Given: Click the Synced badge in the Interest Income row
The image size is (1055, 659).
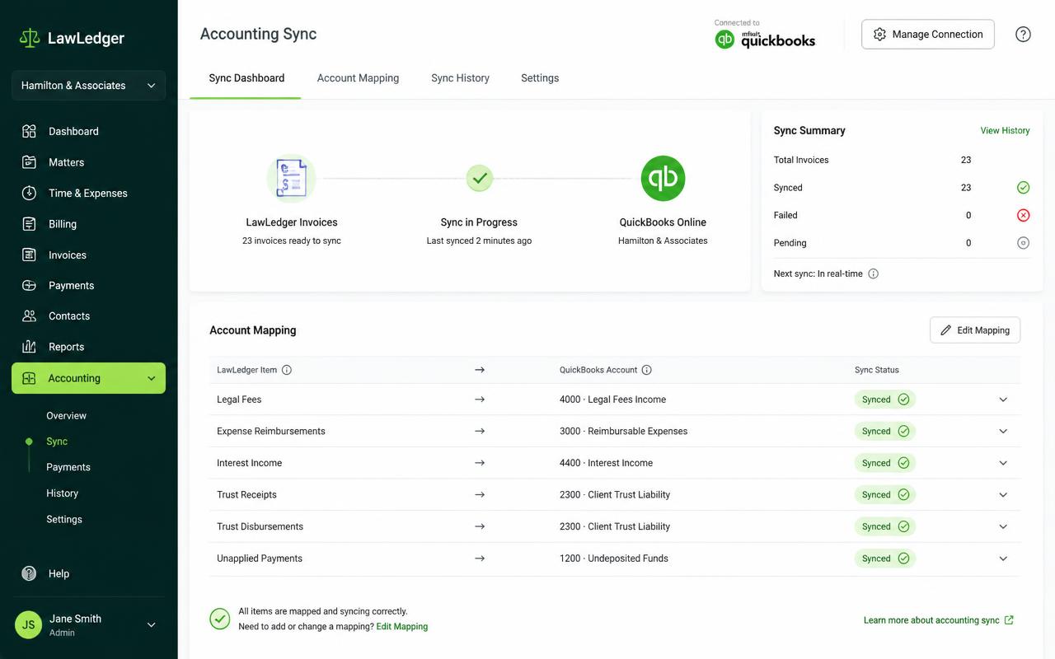Looking at the screenshot, I should 885,463.
